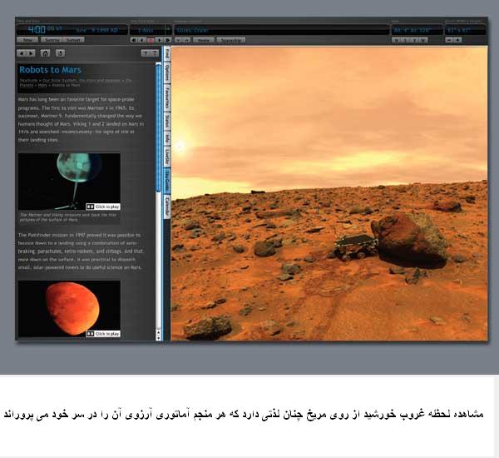Viewport: 499px width, 458px height.
Task: Click the viewing location field
Action: (x=282, y=30)
